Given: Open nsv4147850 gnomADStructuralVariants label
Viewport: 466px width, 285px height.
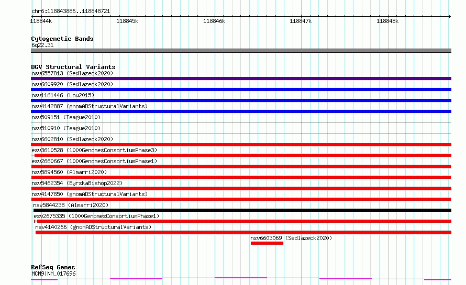Looking at the screenshot, I should [x=90, y=194].
